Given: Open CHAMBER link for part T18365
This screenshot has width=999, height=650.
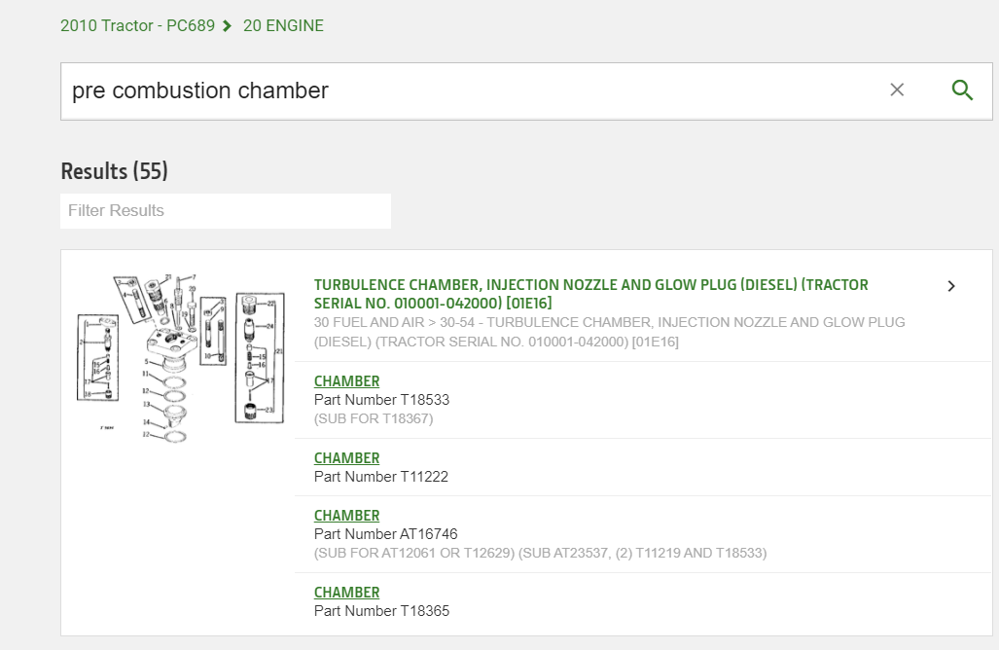Looking at the screenshot, I should [x=346, y=593].
